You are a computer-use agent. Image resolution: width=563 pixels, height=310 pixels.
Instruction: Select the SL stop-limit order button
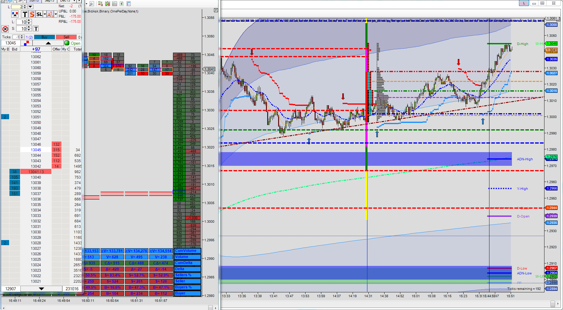39,14
